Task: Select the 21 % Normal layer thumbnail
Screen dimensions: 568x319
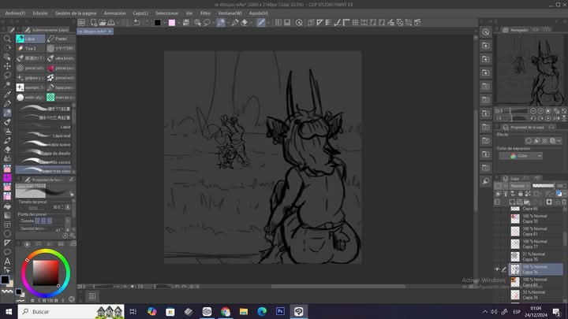Action: [515, 257]
